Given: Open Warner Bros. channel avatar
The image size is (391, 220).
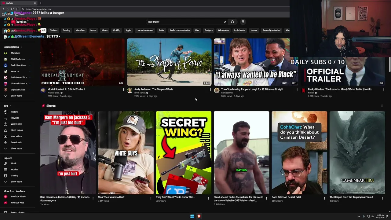Looking at the screenshot, I should (x=43, y=90).
